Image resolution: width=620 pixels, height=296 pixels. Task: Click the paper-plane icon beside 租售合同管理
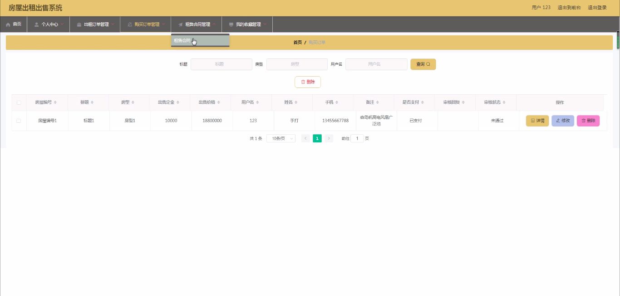pyautogui.click(x=181, y=24)
